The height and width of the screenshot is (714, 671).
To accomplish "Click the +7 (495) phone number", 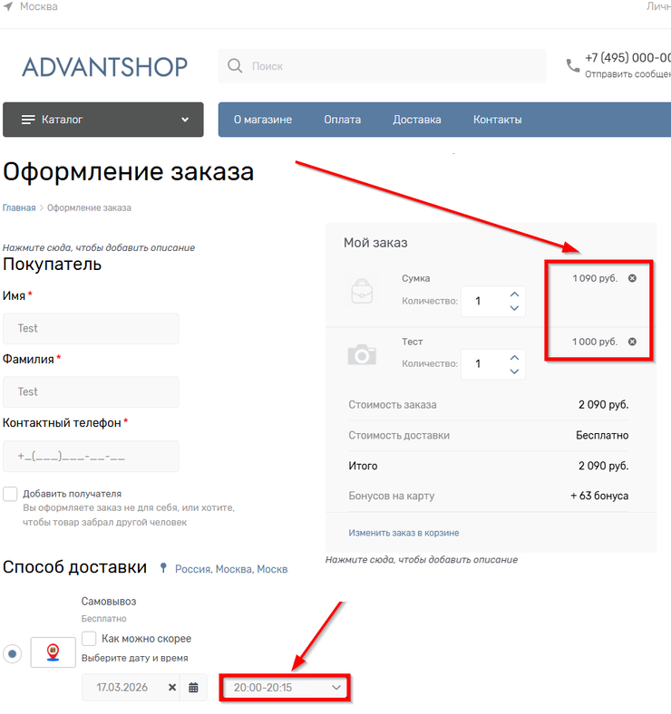I will (x=627, y=58).
